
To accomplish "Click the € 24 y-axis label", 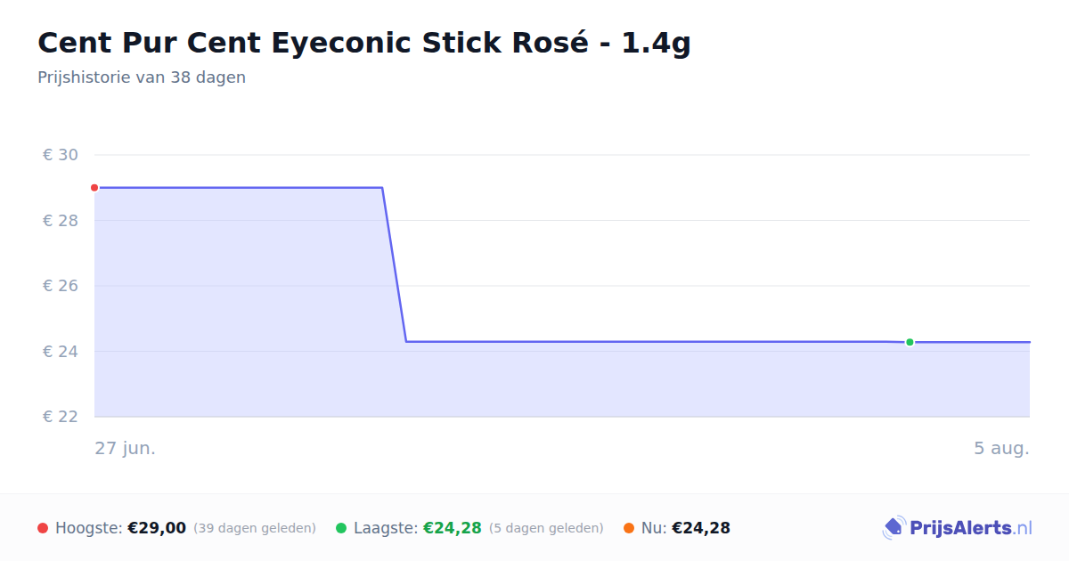I will [x=61, y=352].
